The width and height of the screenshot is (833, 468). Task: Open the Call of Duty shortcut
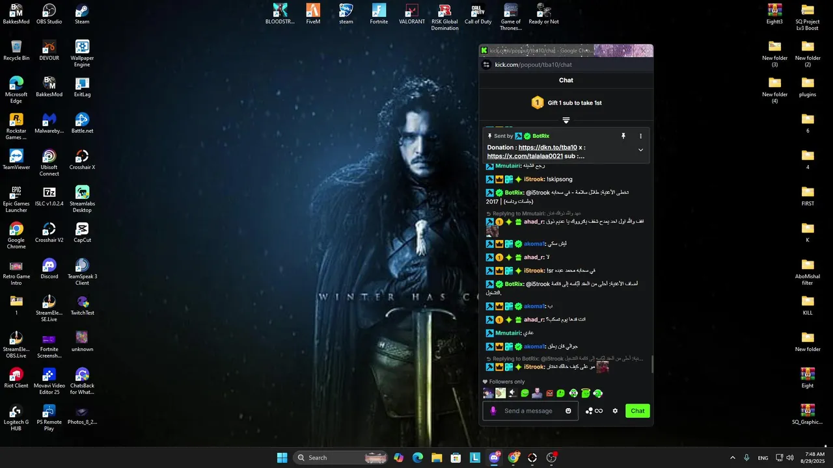click(x=478, y=14)
